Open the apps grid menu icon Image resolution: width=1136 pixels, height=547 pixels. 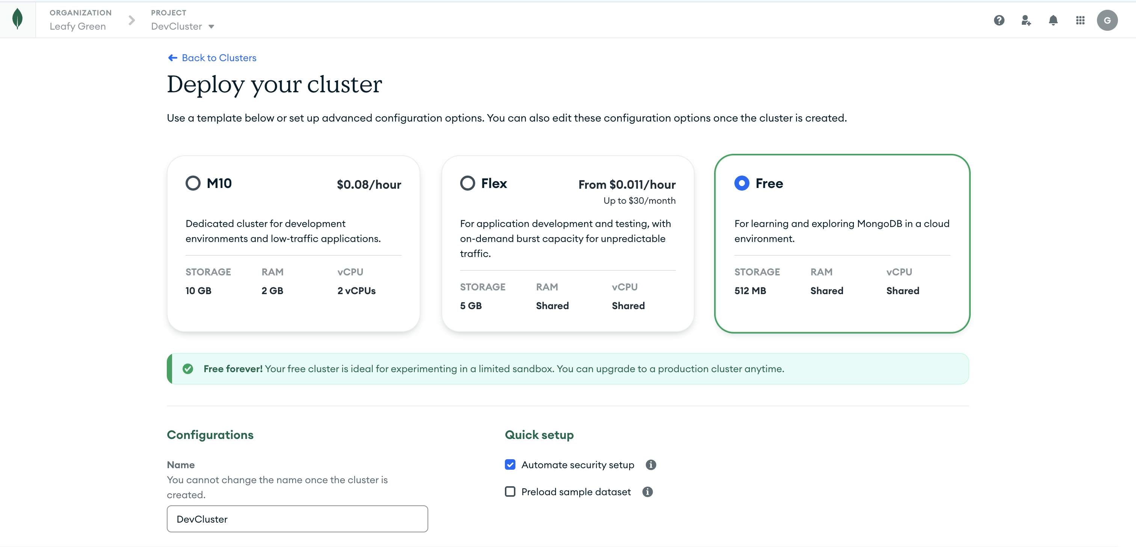[x=1080, y=20]
